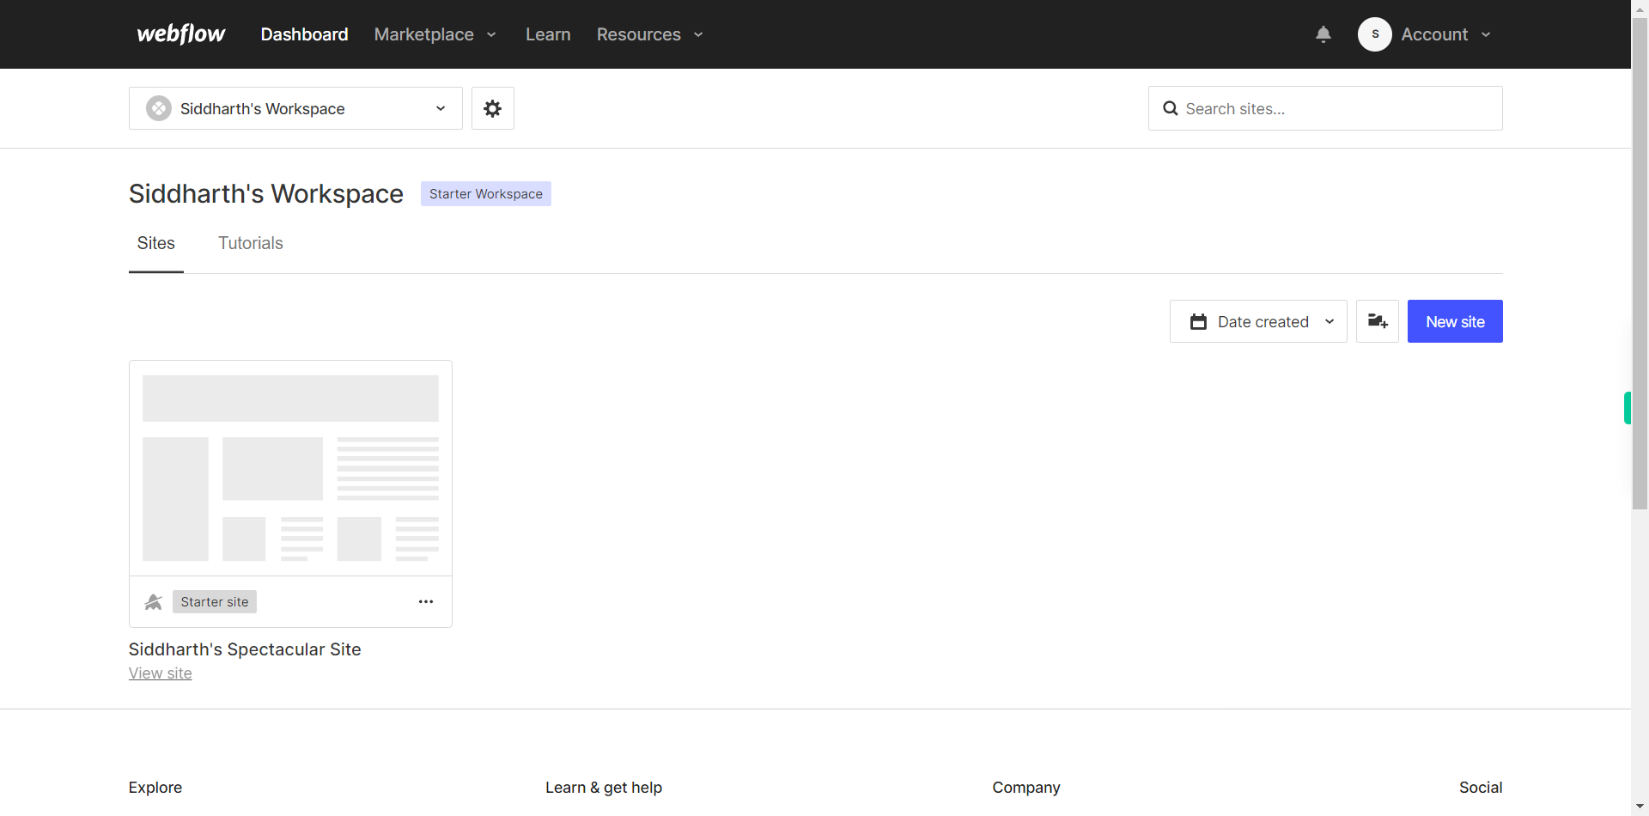Switch to the Tutorials tab
Image resolution: width=1649 pixels, height=816 pixels.
[x=251, y=243]
